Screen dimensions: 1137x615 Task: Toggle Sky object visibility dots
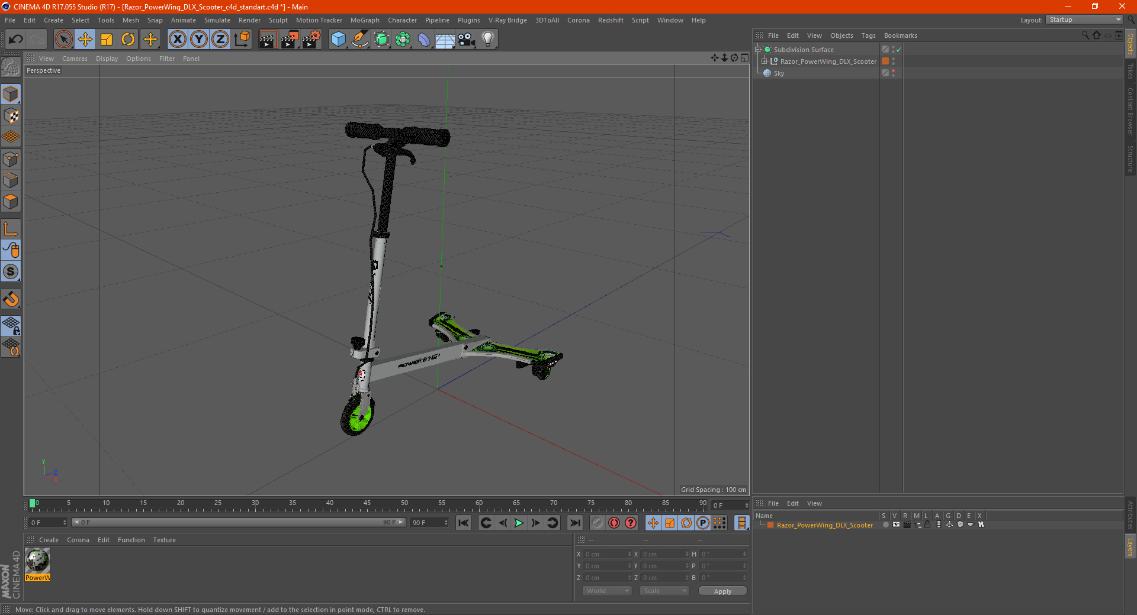coord(893,73)
